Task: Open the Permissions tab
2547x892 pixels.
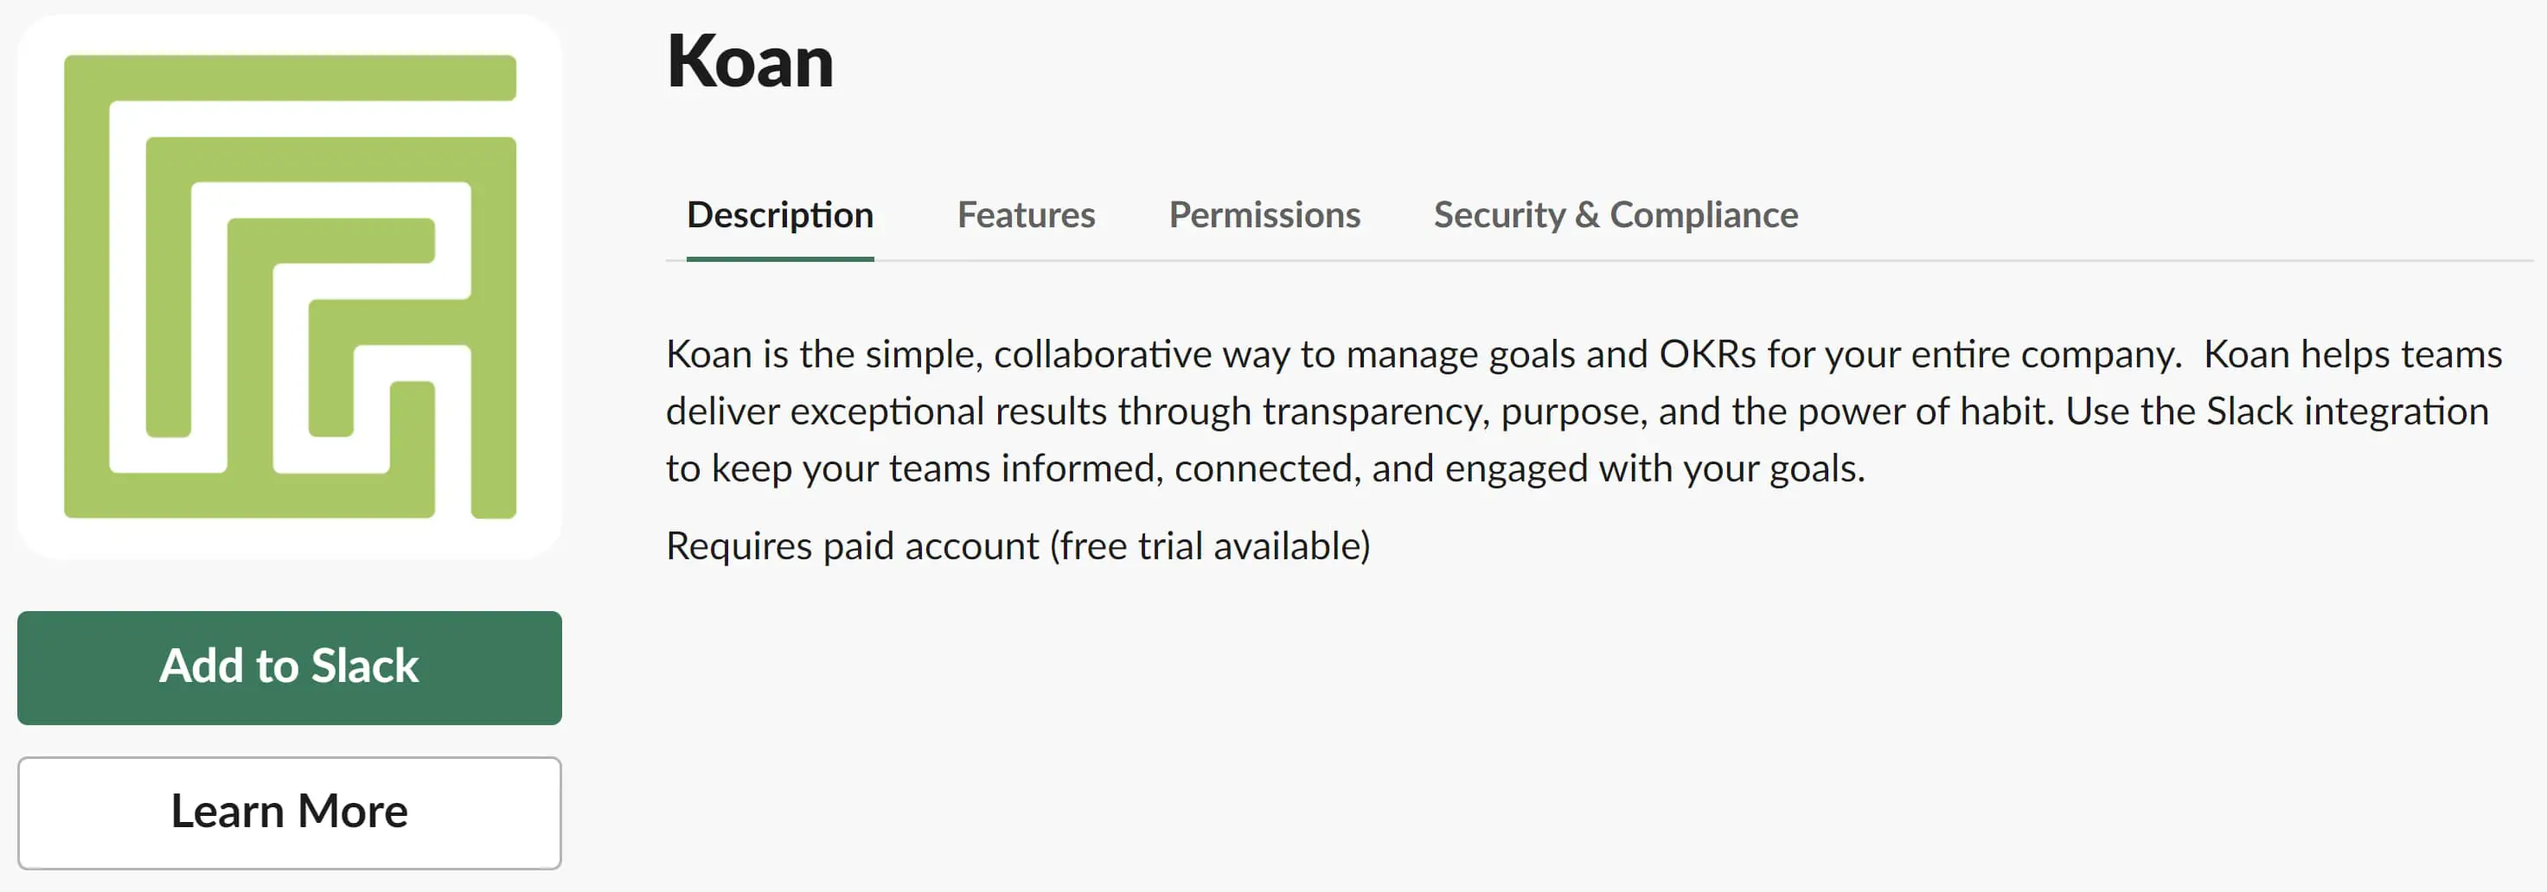Action: point(1264,215)
